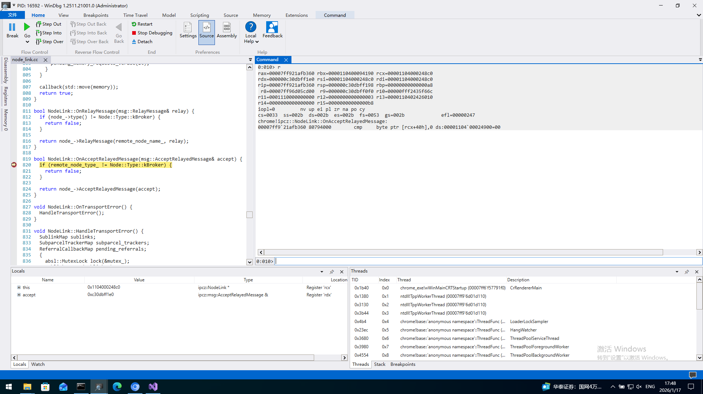Sort Threads by the TID column
Image resolution: width=703 pixels, height=394 pixels.
pyautogui.click(x=355, y=280)
